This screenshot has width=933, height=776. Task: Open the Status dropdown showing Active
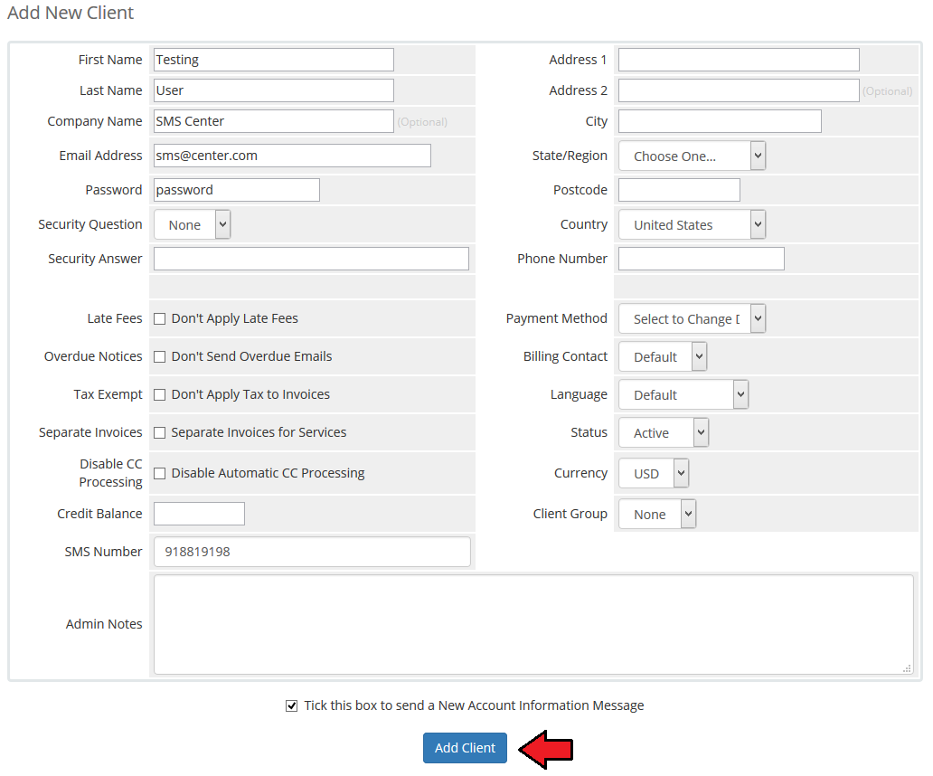tap(664, 433)
